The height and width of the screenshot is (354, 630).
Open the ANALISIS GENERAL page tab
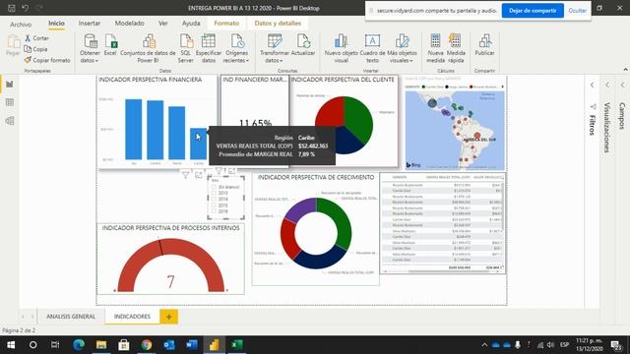[x=71, y=317]
